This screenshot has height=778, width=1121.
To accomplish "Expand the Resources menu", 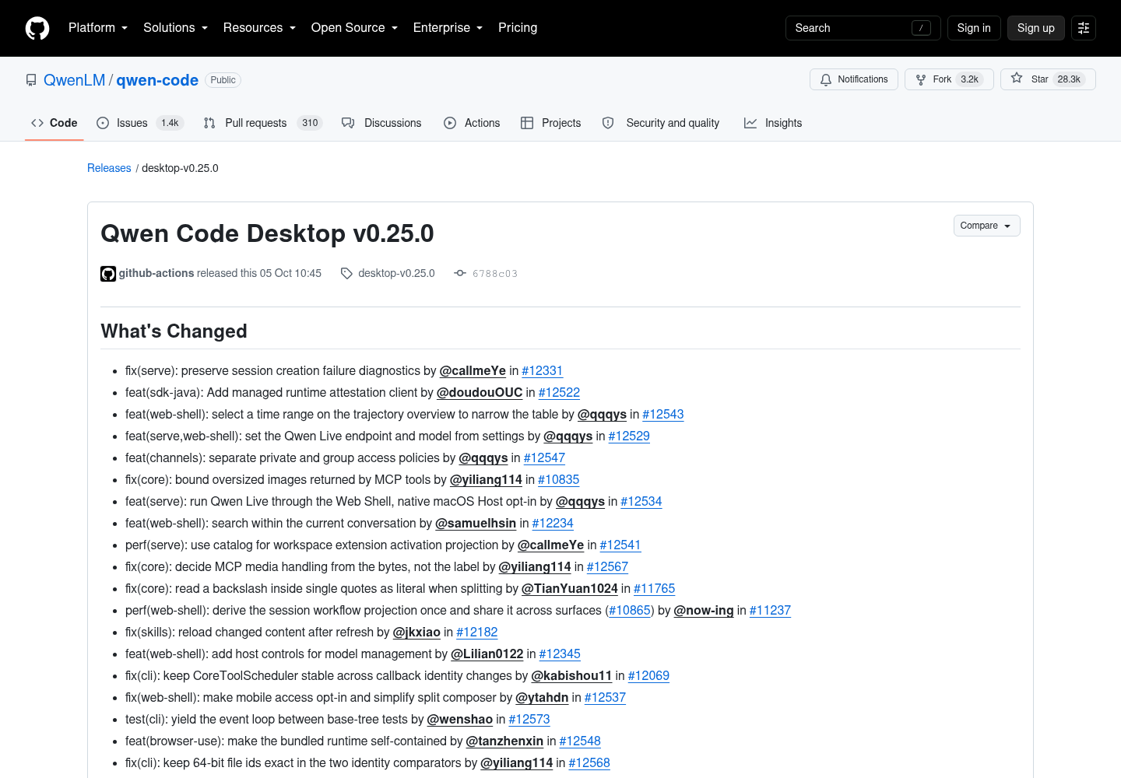I will [259, 28].
